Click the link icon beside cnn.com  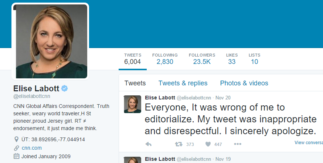(16, 148)
